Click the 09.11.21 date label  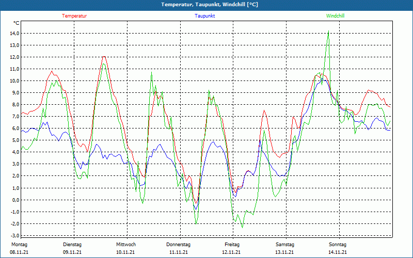72,252
